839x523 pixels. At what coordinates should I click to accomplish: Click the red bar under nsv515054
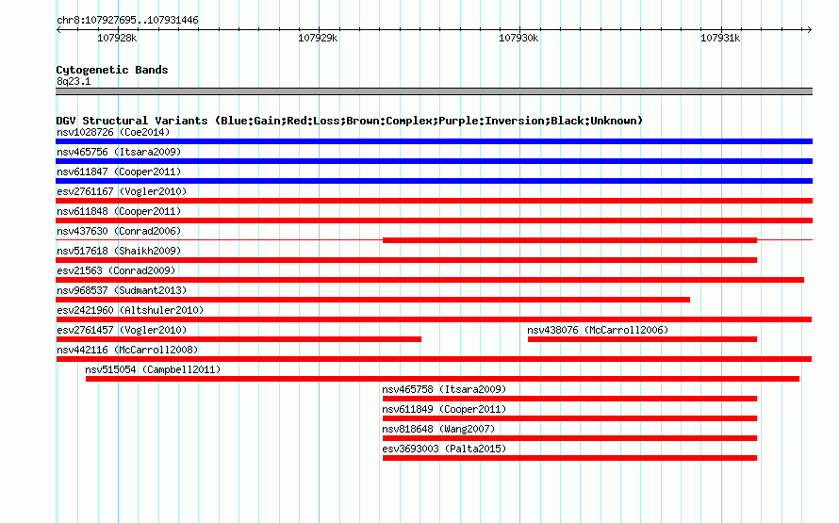[442, 379]
